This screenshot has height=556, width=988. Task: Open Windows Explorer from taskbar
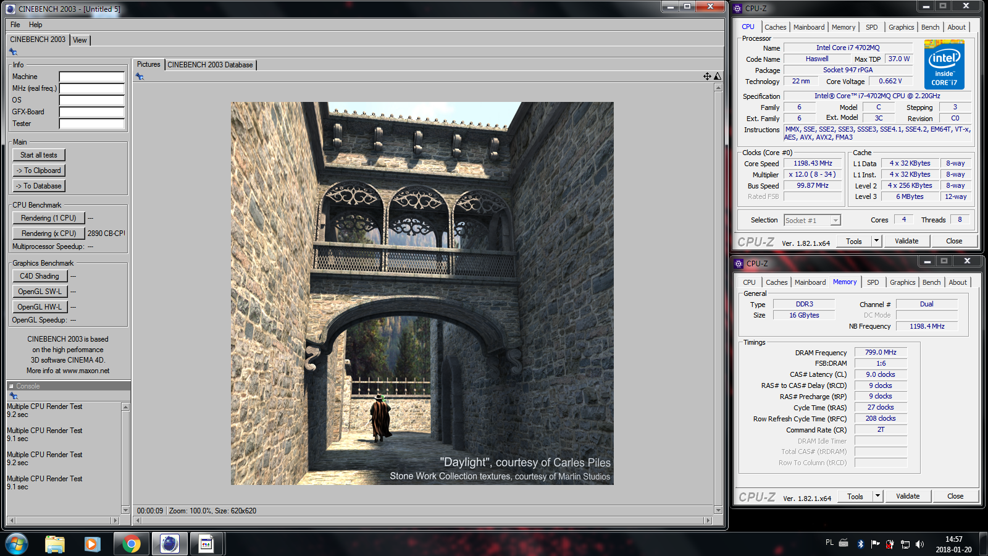click(x=55, y=544)
